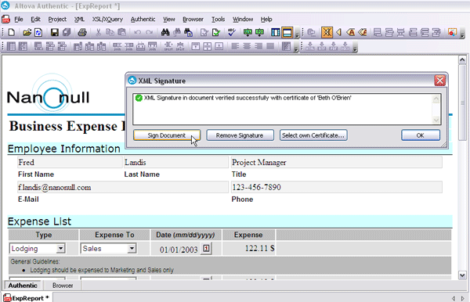Click the Cut scissors icon
This screenshot has width=470, height=302.
click(99, 32)
